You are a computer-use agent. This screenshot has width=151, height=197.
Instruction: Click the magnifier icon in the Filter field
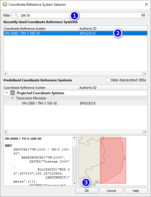tap(16, 15)
